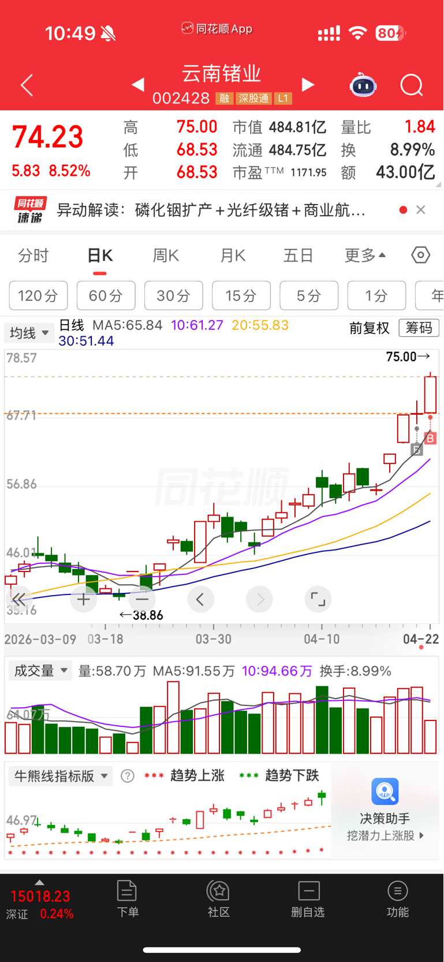Screen dimensions: 444x962
Task: Choose the 30分 interval
Action: pyautogui.click(x=174, y=296)
